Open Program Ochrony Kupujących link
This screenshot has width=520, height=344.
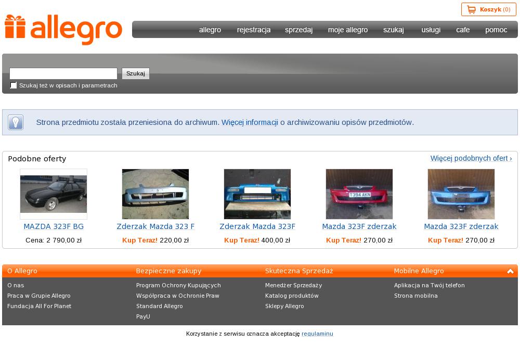(178, 285)
